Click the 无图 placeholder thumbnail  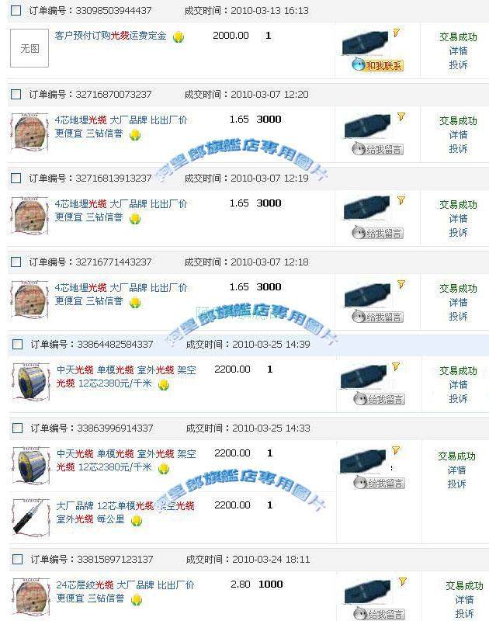click(x=29, y=48)
